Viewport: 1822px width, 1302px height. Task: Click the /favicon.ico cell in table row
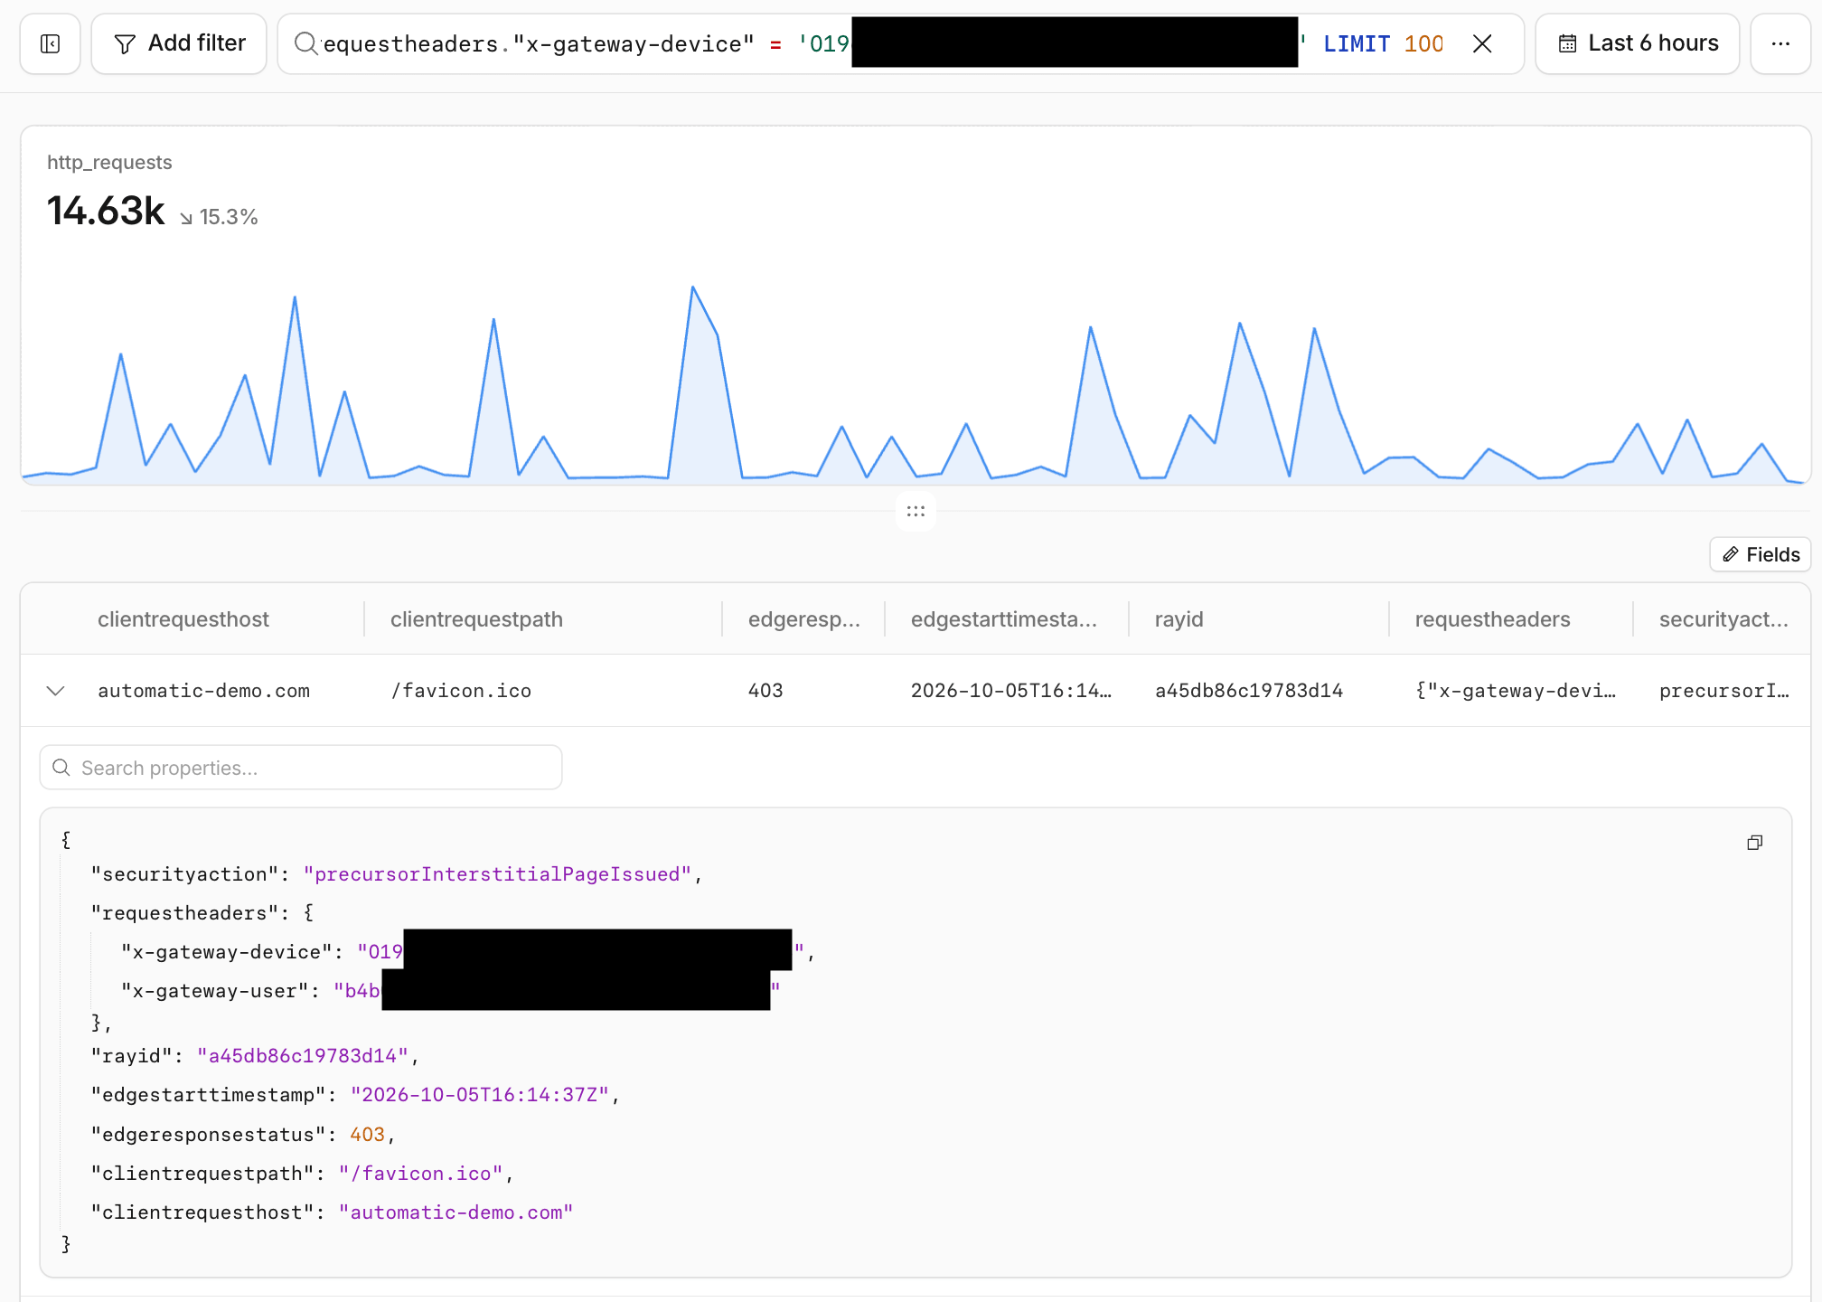[461, 691]
